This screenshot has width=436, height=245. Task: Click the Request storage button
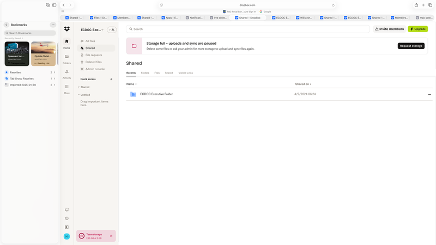pyautogui.click(x=410, y=46)
